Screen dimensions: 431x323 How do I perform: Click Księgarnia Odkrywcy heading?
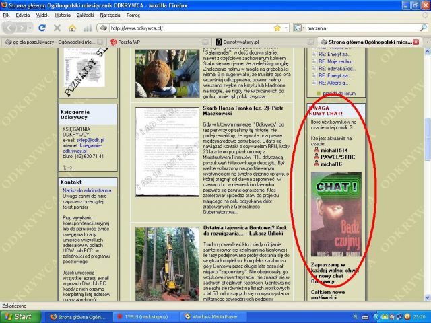75,114
